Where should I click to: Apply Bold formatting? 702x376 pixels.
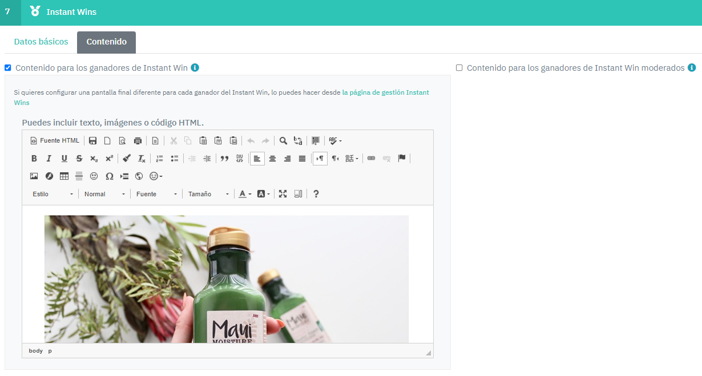(x=34, y=159)
